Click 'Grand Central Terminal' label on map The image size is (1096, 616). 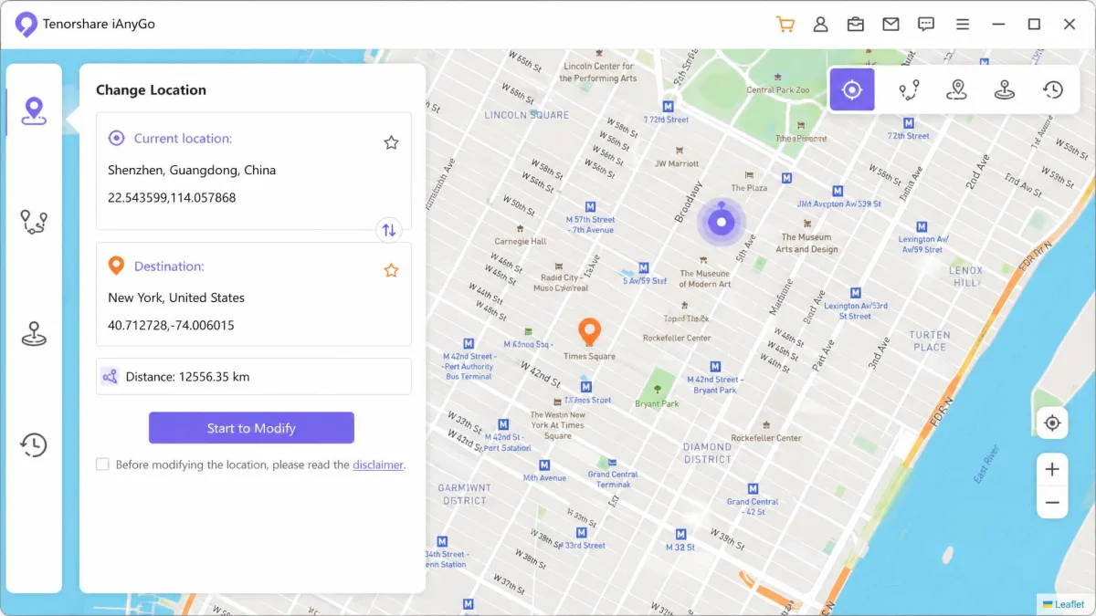pyautogui.click(x=613, y=479)
